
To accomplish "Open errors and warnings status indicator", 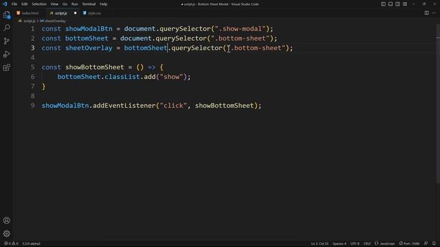I will 11,244.
